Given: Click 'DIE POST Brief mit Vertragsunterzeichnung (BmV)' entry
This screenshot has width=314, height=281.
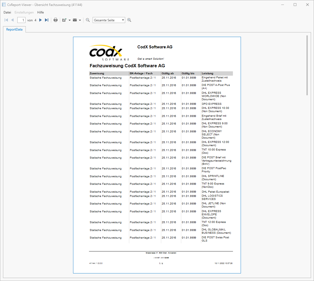Looking at the screenshot, I should coord(216,160).
